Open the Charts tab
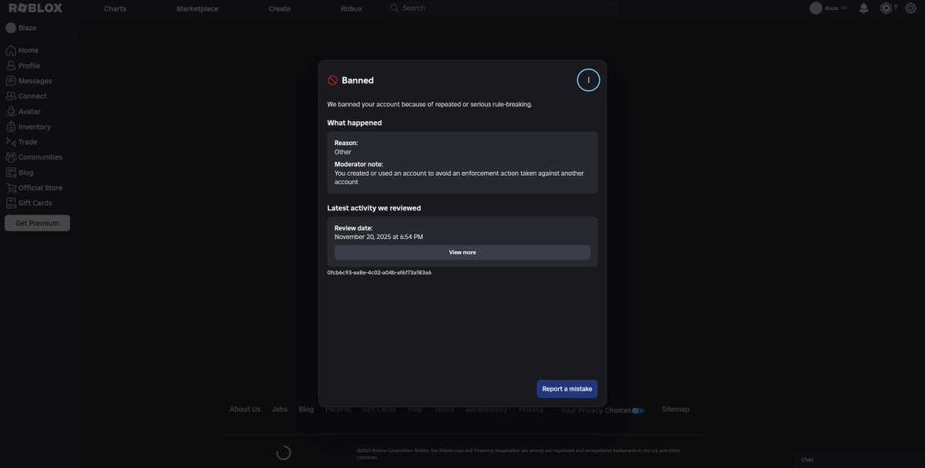The height and width of the screenshot is (468, 925). (115, 8)
